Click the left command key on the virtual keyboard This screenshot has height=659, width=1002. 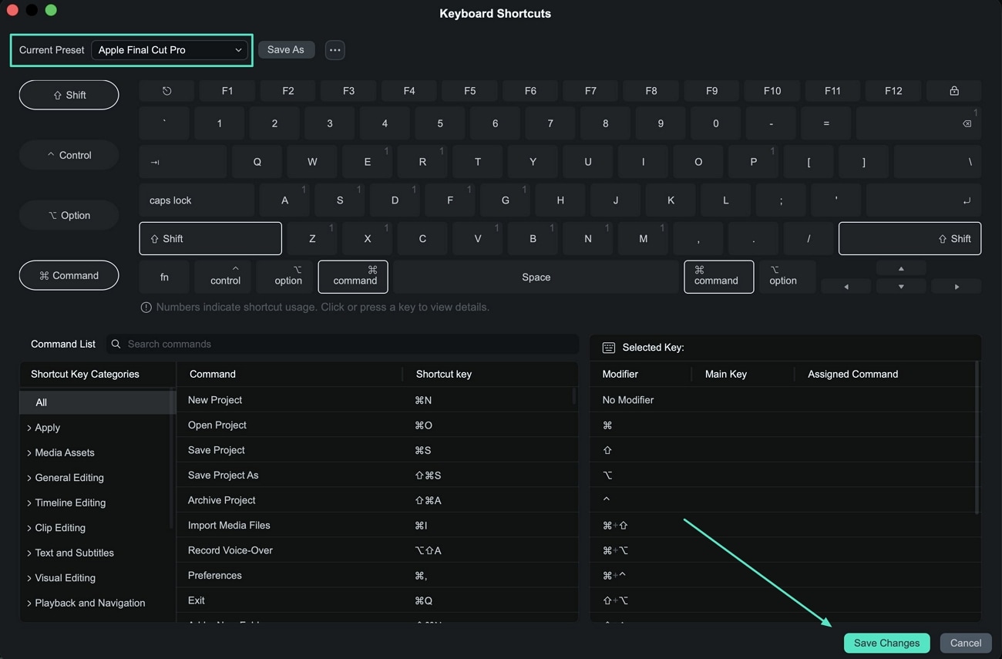click(x=353, y=277)
